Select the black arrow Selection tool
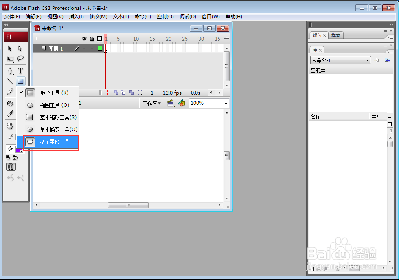399x280 pixels. [x=10, y=49]
